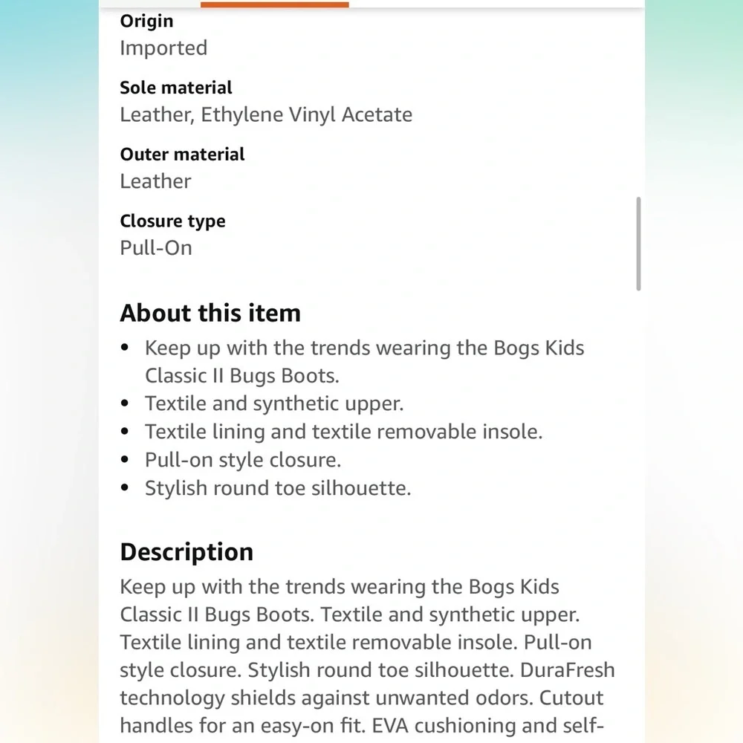
Task: Select "Leather, Ethylene Vinyl Acetate" text
Action: (266, 114)
